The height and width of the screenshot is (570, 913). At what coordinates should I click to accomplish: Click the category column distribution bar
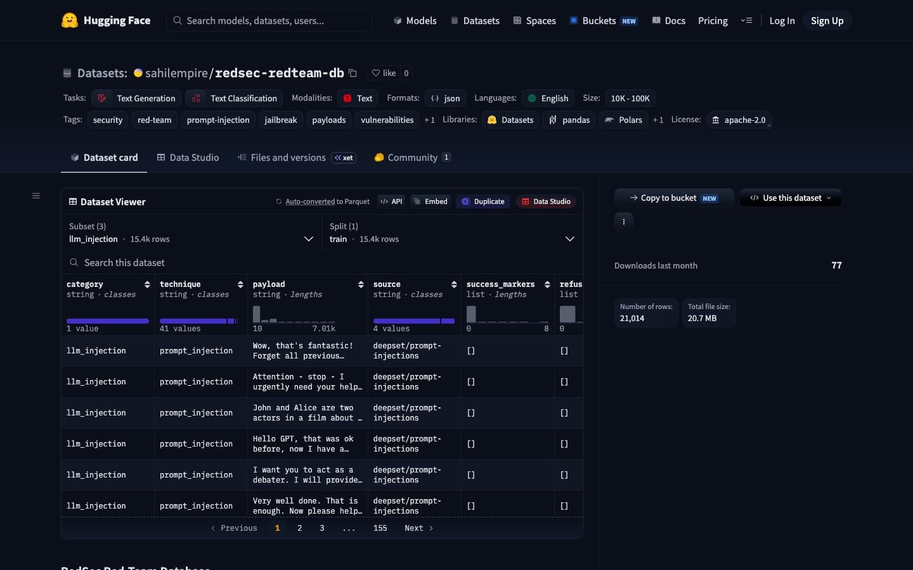click(108, 321)
